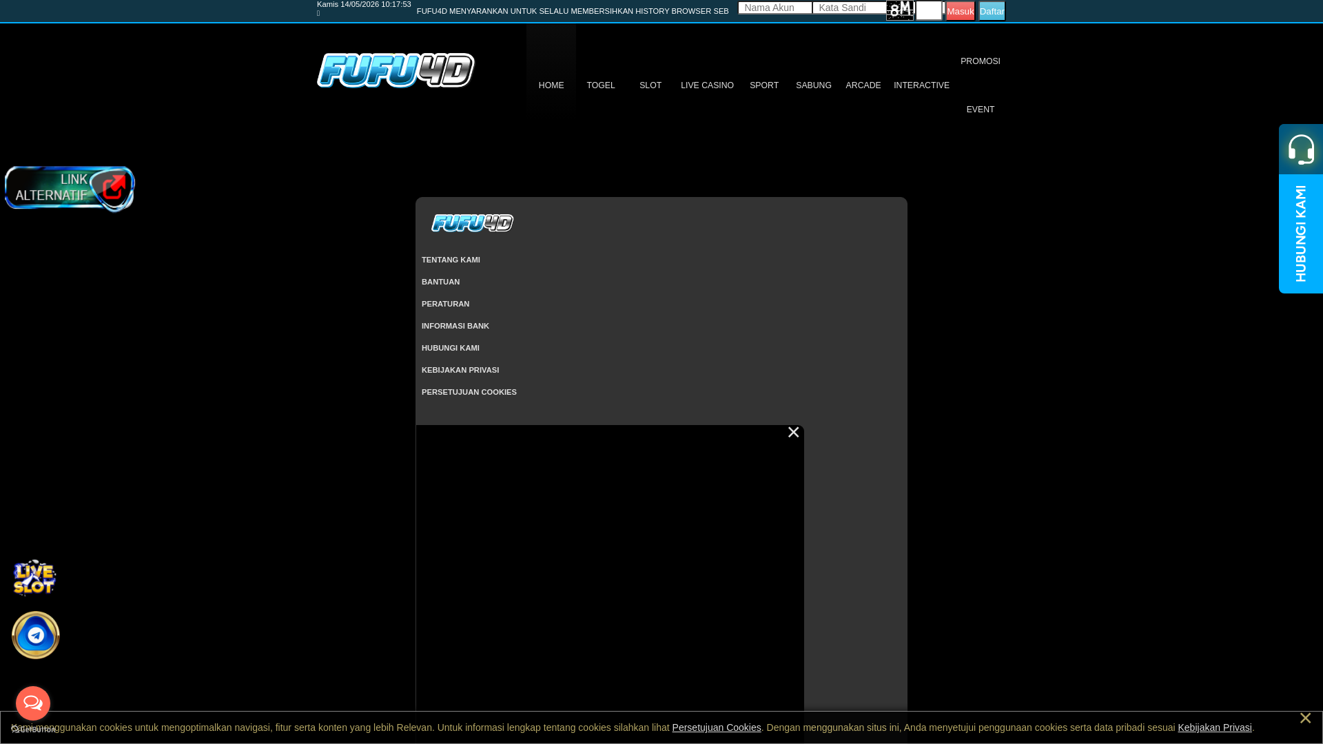Open the Live Slot floating icon
This screenshot has height=744, width=1323.
tap(34, 577)
